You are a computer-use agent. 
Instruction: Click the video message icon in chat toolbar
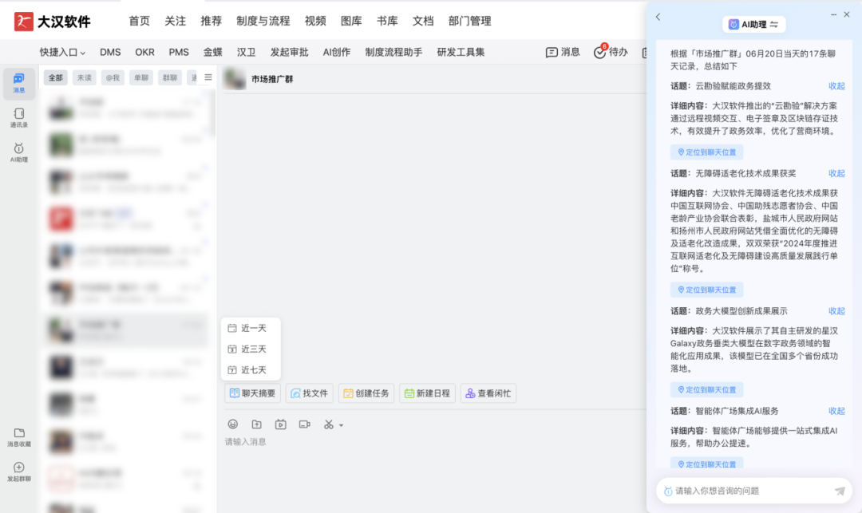point(280,424)
